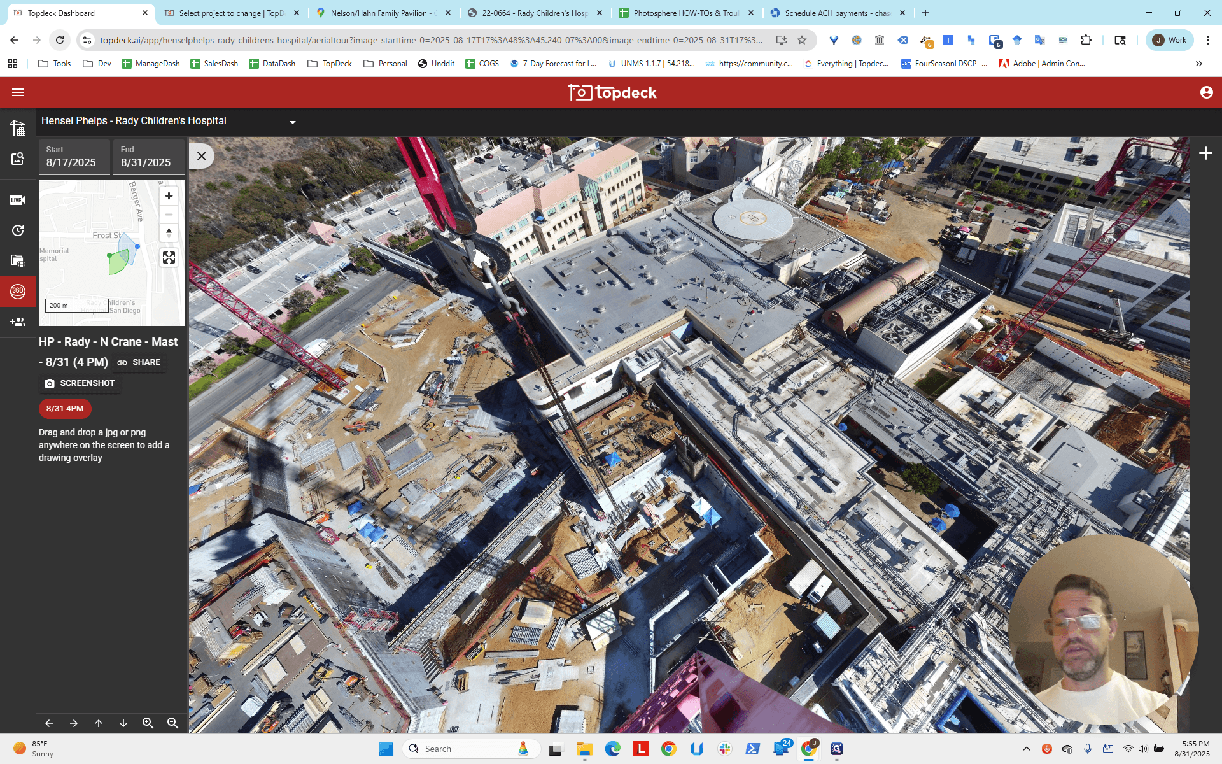The width and height of the screenshot is (1222, 764).
Task: Open the TopDeck bookmarks folder
Action: point(330,64)
